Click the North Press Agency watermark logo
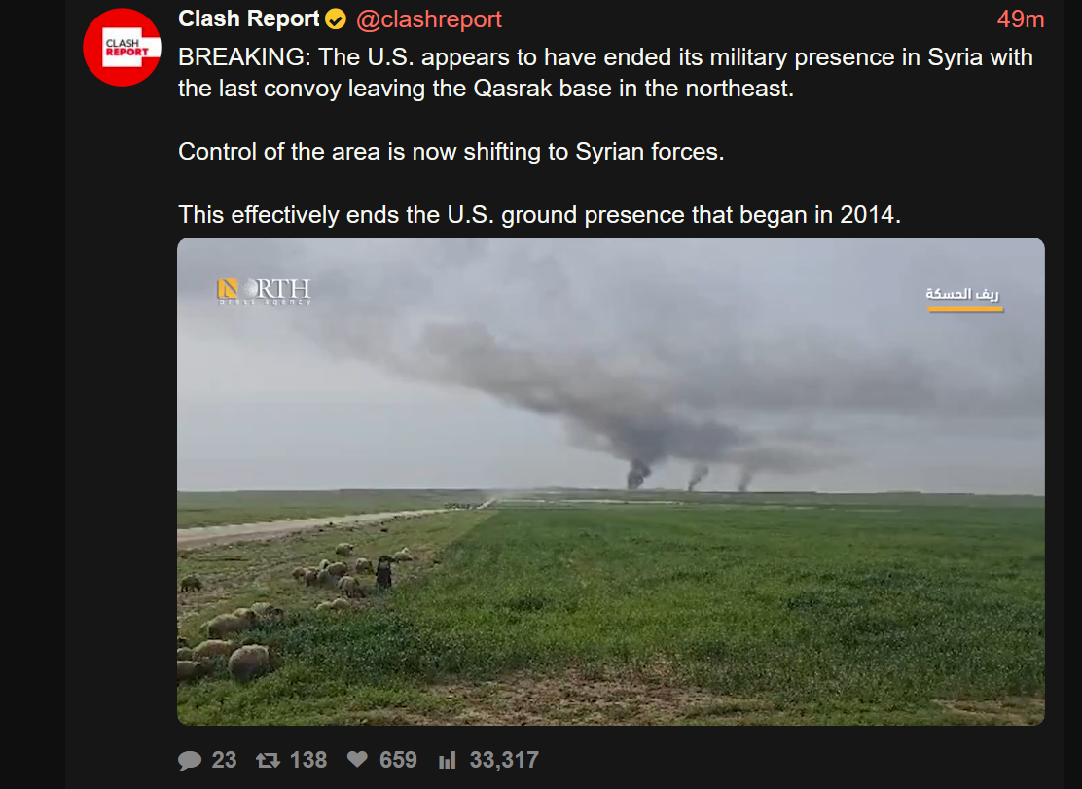Screen dimensions: 1082x789 click(x=265, y=292)
